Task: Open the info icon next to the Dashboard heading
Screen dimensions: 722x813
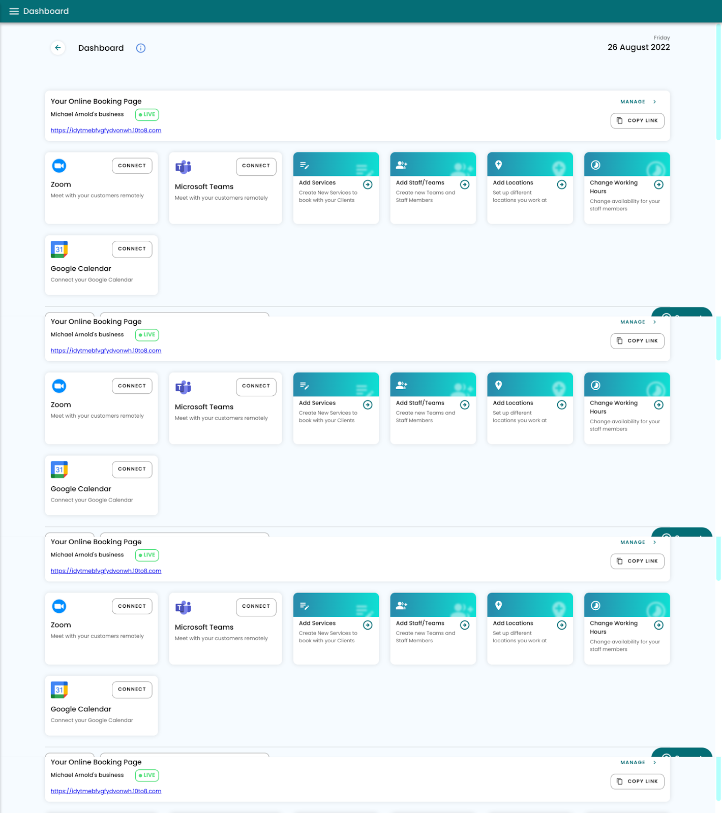Action: tap(141, 48)
